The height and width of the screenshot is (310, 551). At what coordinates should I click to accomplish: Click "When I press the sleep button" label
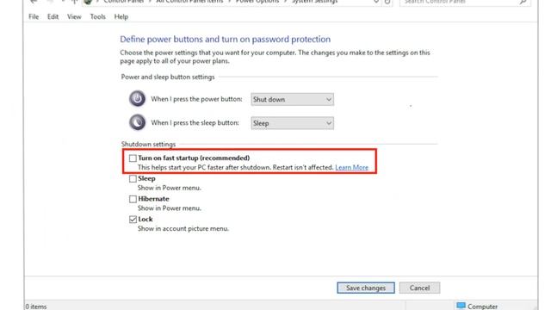[195, 122]
